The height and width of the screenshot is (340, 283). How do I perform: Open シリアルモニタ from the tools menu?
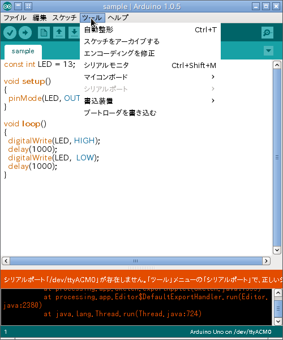click(150, 65)
